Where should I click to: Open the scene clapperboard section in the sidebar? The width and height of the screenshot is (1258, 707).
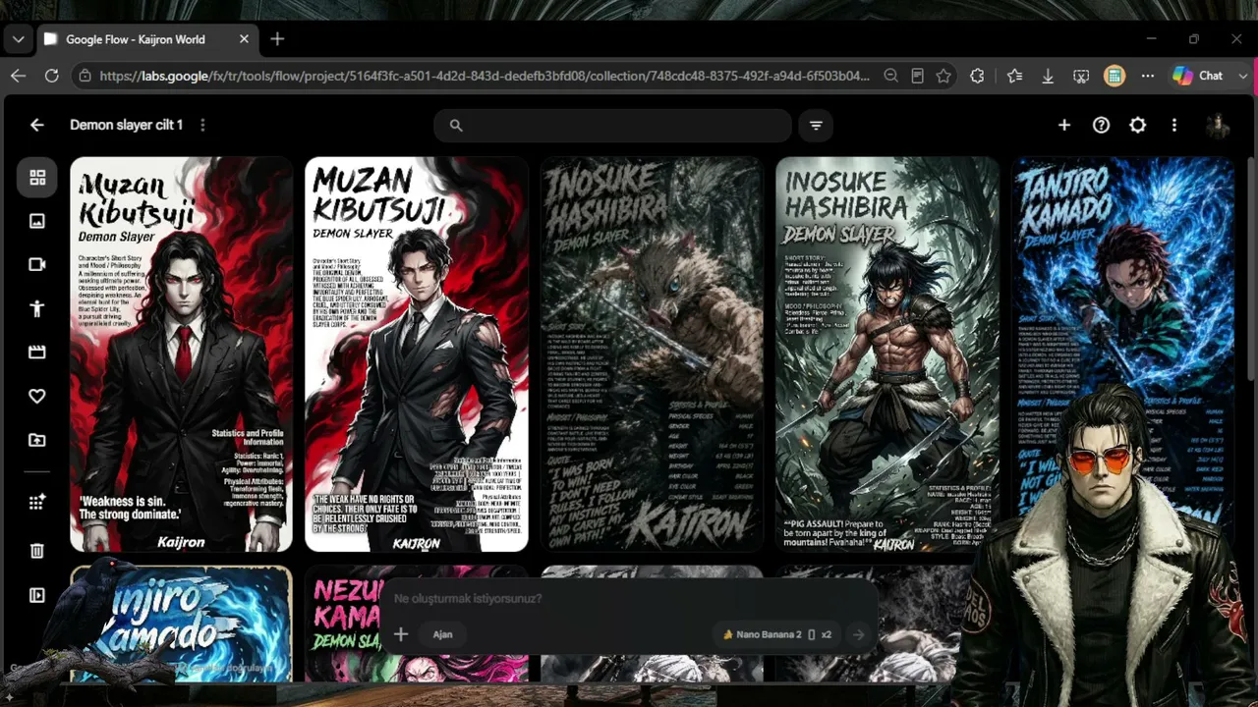tap(37, 352)
